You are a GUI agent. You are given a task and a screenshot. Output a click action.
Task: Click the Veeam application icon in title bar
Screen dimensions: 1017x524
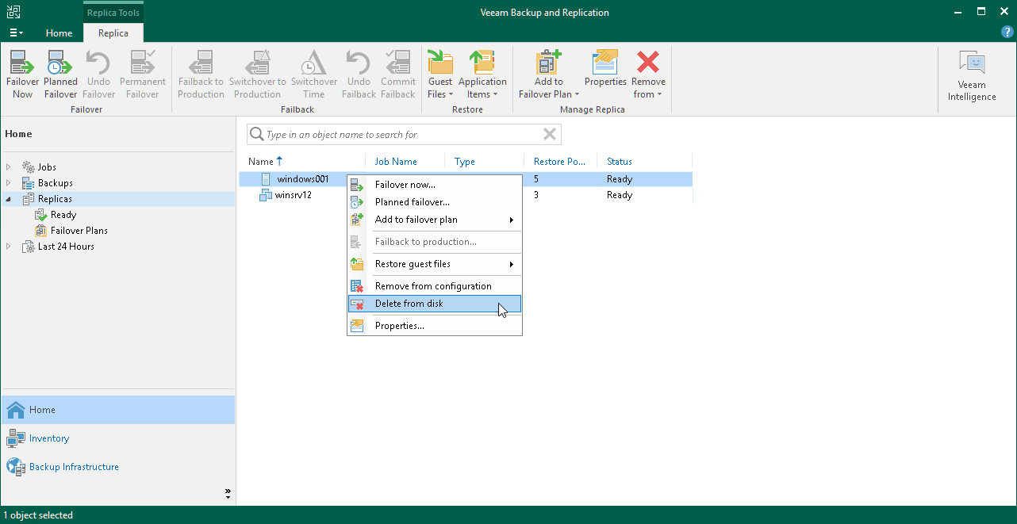(x=13, y=12)
